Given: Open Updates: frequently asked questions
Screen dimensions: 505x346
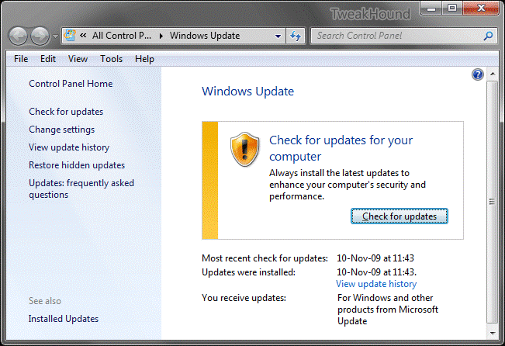Looking at the screenshot, I should point(81,189).
